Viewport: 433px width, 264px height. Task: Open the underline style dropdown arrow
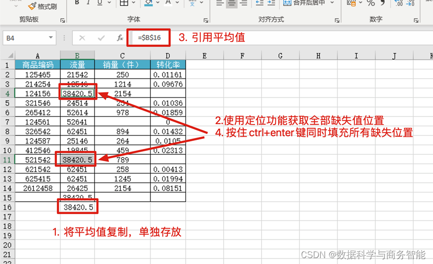click(x=109, y=2)
